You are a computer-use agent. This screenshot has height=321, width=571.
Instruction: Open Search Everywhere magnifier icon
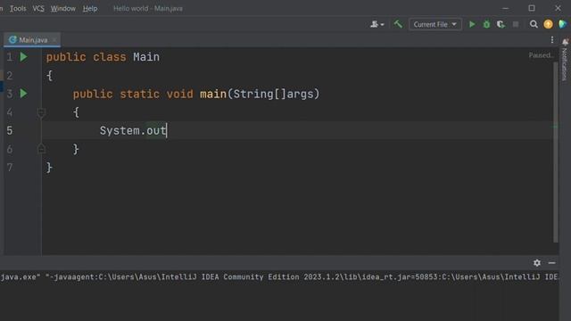coord(534,24)
